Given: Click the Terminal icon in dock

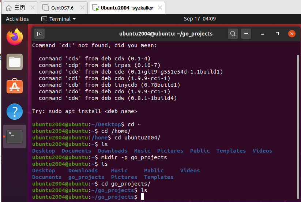Looking at the screenshot, I should (x=15, y=136).
